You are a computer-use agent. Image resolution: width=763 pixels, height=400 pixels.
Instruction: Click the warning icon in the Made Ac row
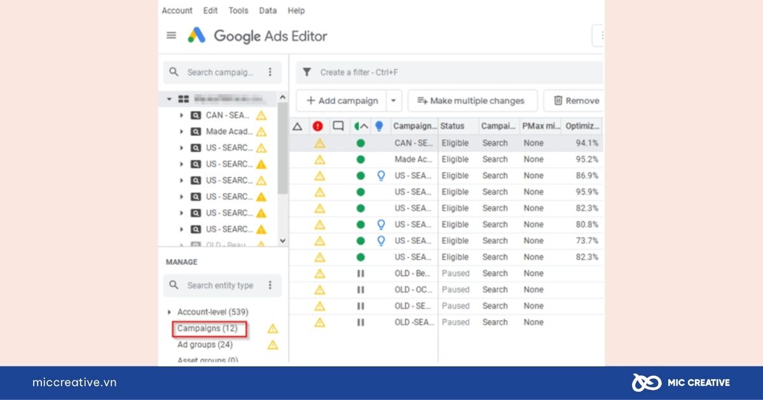(x=320, y=159)
